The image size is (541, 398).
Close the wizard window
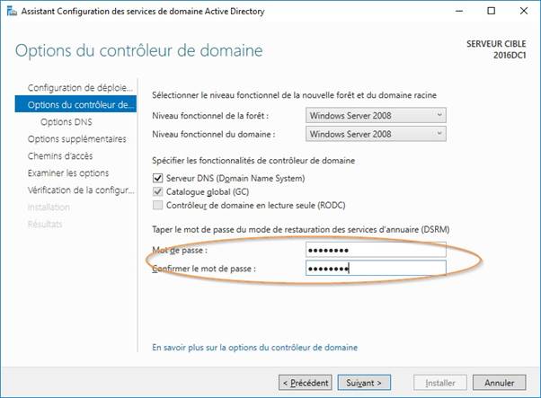point(524,11)
